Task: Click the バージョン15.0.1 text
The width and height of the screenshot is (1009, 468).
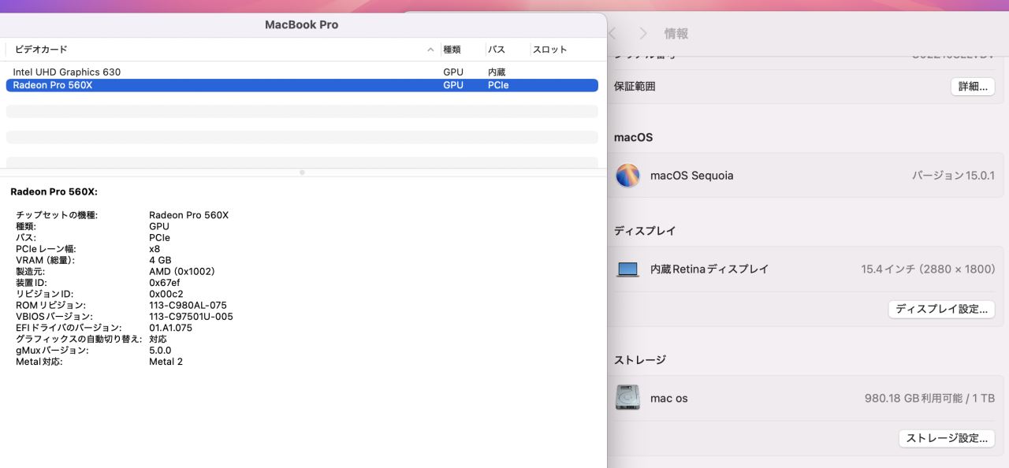Action: click(x=953, y=176)
